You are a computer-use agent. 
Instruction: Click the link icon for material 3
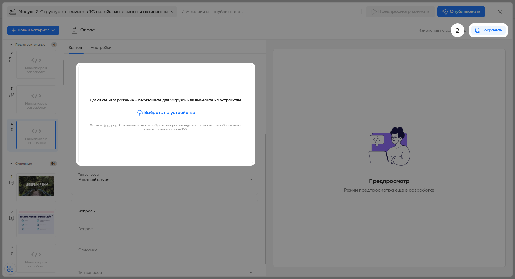[x=11, y=95]
